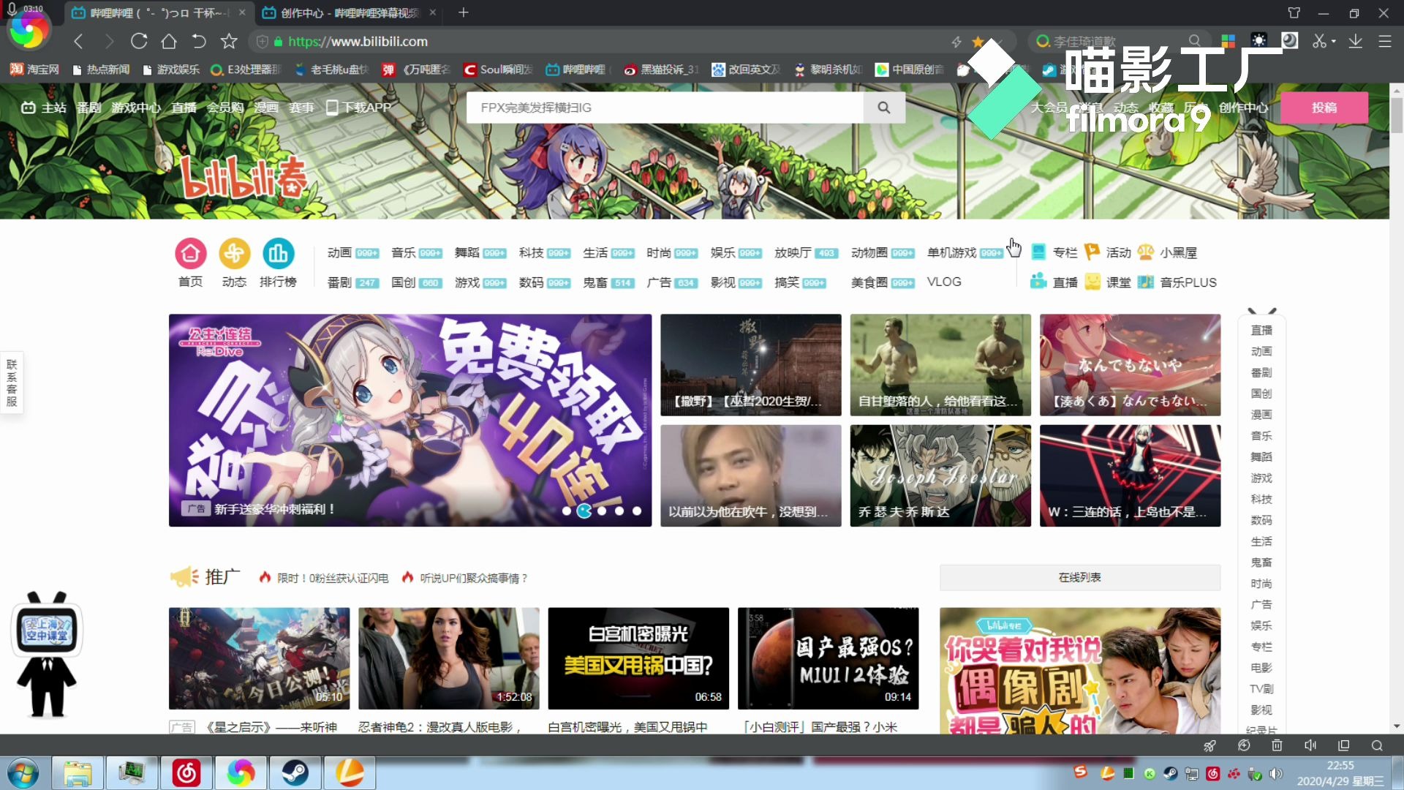Screen dimensions: 1404x790
Task: Click the bilibili search magnifier button
Action: coord(884,108)
